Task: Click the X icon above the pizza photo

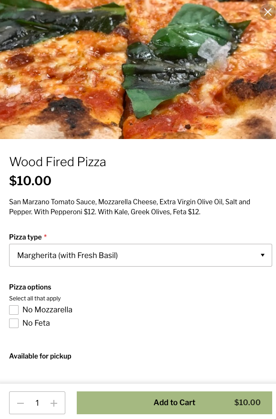Action: (268, 12)
